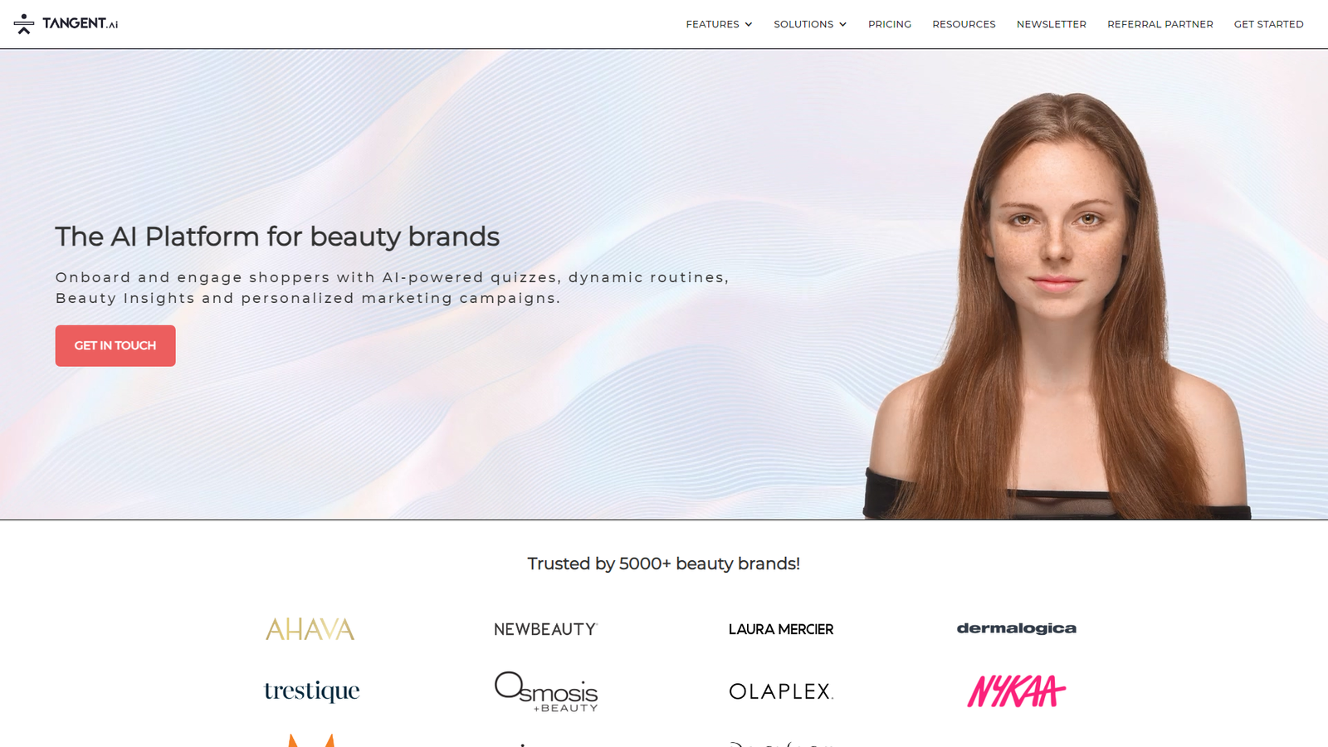Go to Resources in the navigation
The width and height of the screenshot is (1328, 747).
click(964, 24)
